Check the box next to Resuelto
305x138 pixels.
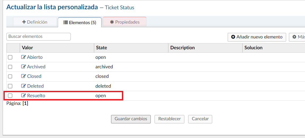(x=10, y=96)
